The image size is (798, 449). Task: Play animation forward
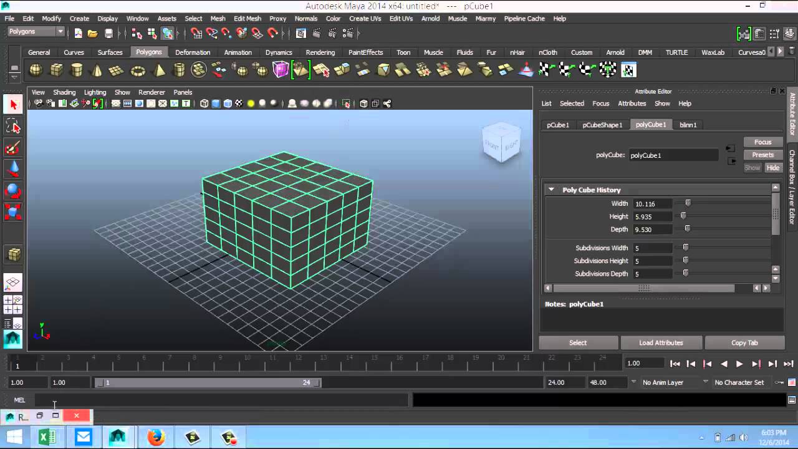point(739,364)
